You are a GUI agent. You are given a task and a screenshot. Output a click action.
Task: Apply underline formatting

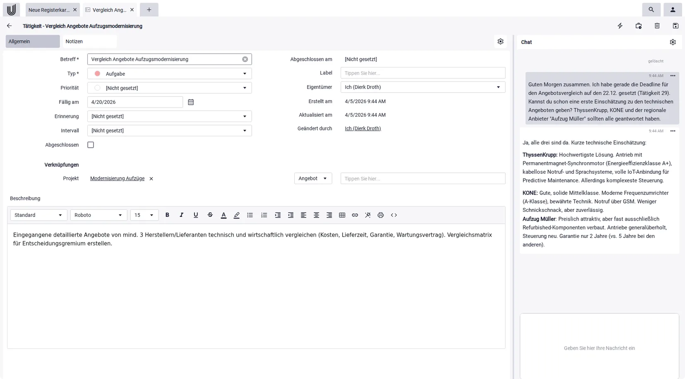196,215
